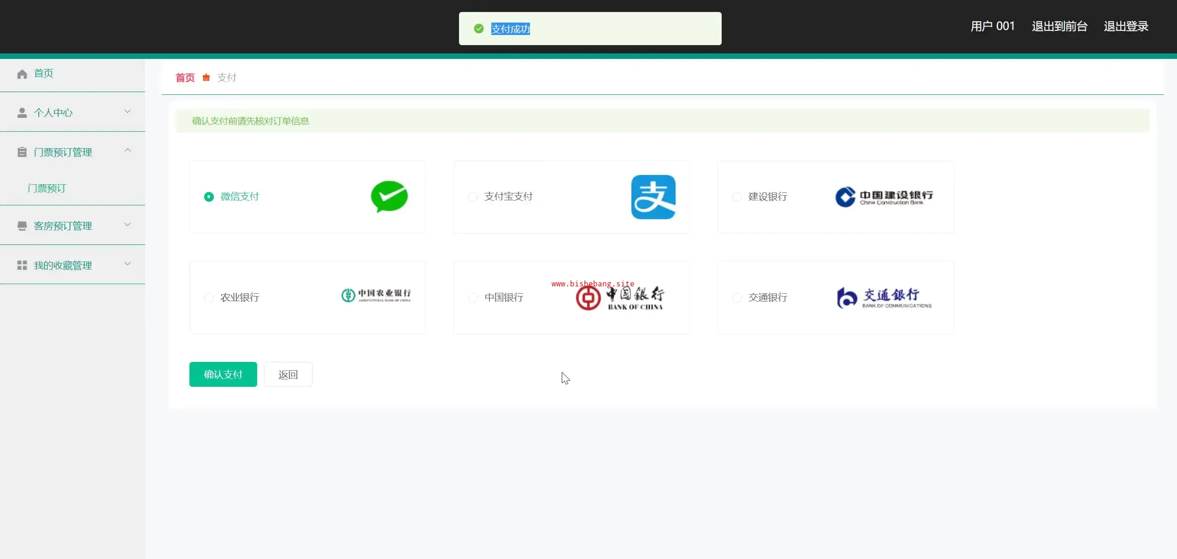The image size is (1177, 559).
Task: Select the 建设银行 radio option
Action: pyautogui.click(x=737, y=197)
